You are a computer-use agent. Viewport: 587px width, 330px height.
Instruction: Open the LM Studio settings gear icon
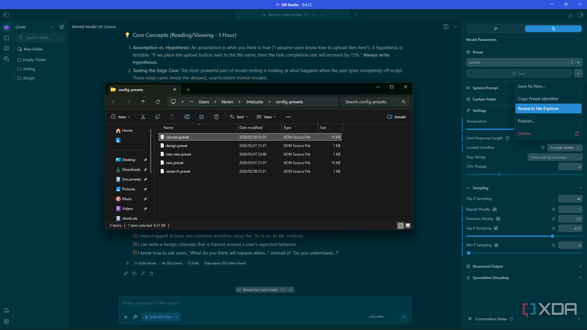[x=6, y=321]
